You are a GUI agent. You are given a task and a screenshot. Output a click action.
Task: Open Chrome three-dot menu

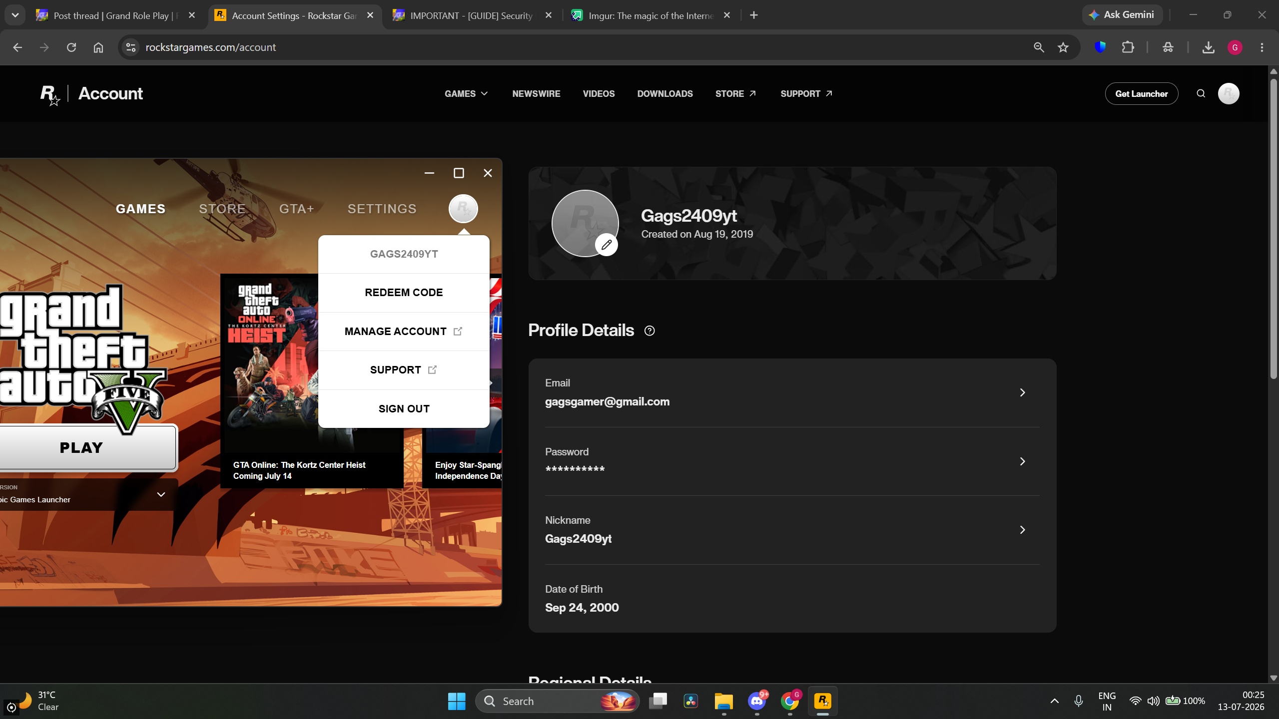point(1262,47)
